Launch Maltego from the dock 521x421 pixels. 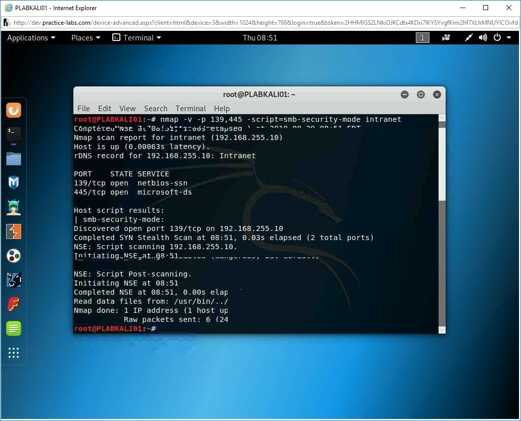(x=14, y=256)
